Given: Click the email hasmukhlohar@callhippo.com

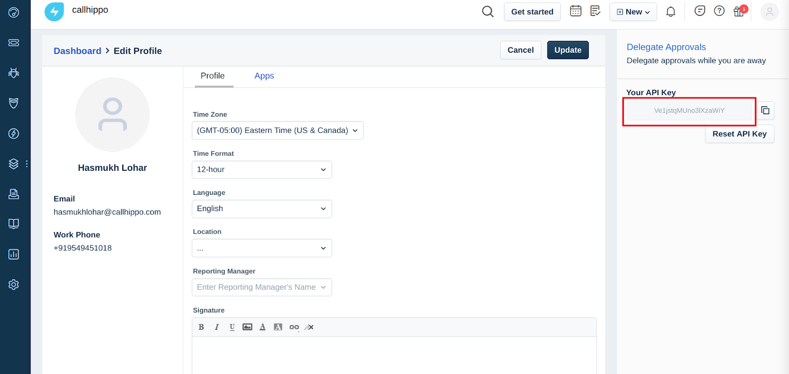Looking at the screenshot, I should click(x=107, y=212).
